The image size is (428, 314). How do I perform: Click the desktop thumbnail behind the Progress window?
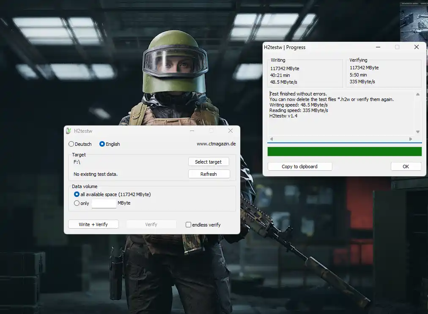tap(414, 22)
